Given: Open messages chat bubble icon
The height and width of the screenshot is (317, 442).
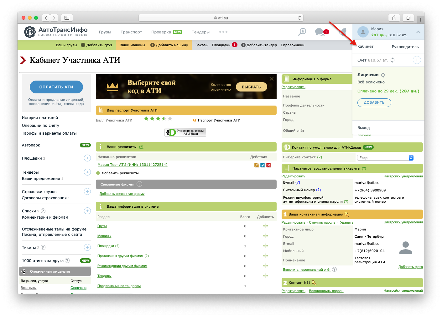Looking at the screenshot, I should coord(320,32).
